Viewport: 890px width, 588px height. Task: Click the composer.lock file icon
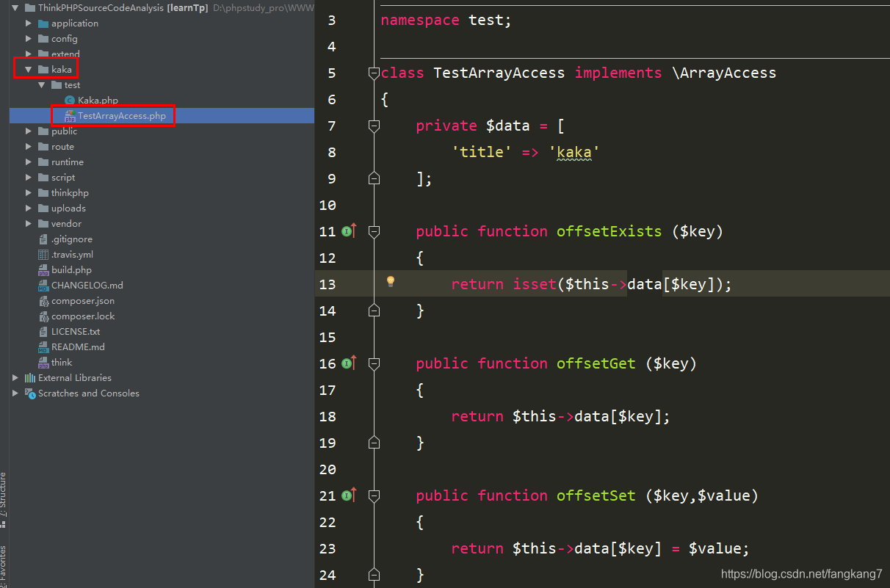click(x=43, y=316)
